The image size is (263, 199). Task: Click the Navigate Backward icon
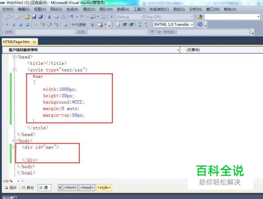(x=93, y=17)
